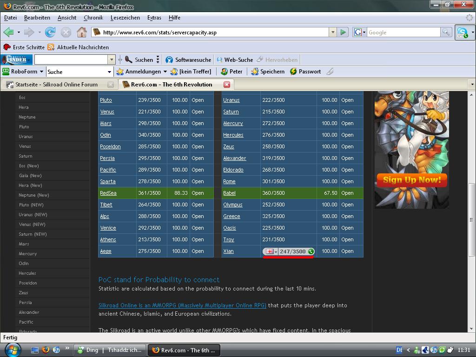Close the Rev6.com tab
This screenshot has width=476, height=357.
(x=227, y=85)
